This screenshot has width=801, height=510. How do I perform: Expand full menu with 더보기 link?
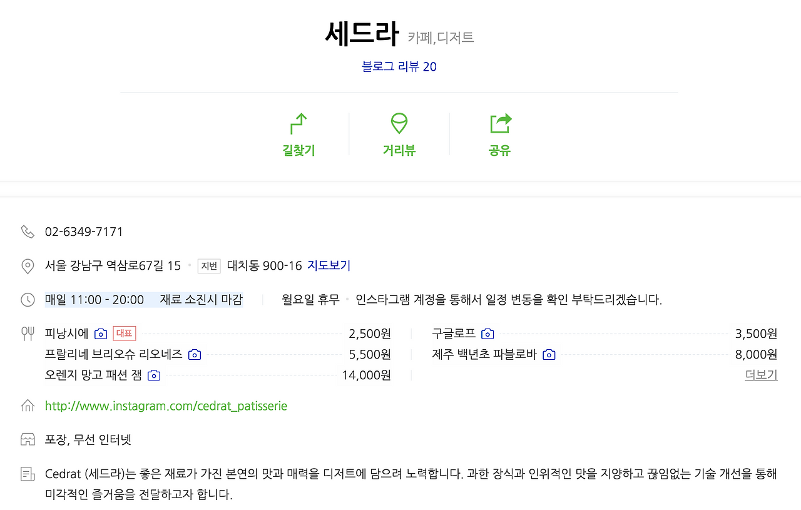761,375
